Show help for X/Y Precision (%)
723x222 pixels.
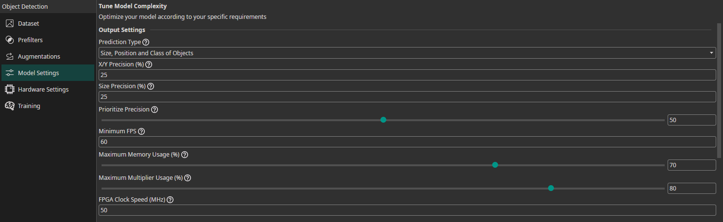click(x=149, y=64)
